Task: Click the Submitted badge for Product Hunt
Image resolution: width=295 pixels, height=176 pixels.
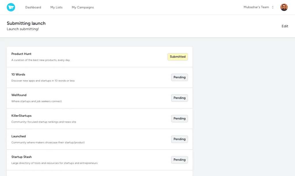Action: (177, 57)
